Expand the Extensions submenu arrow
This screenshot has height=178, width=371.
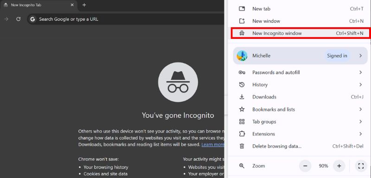click(x=361, y=134)
